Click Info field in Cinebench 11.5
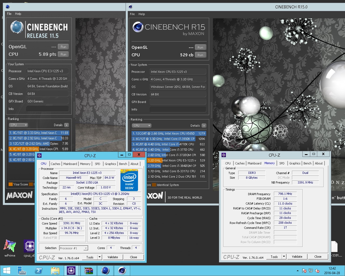Screen dimensions: 345x276 tap(47, 109)
